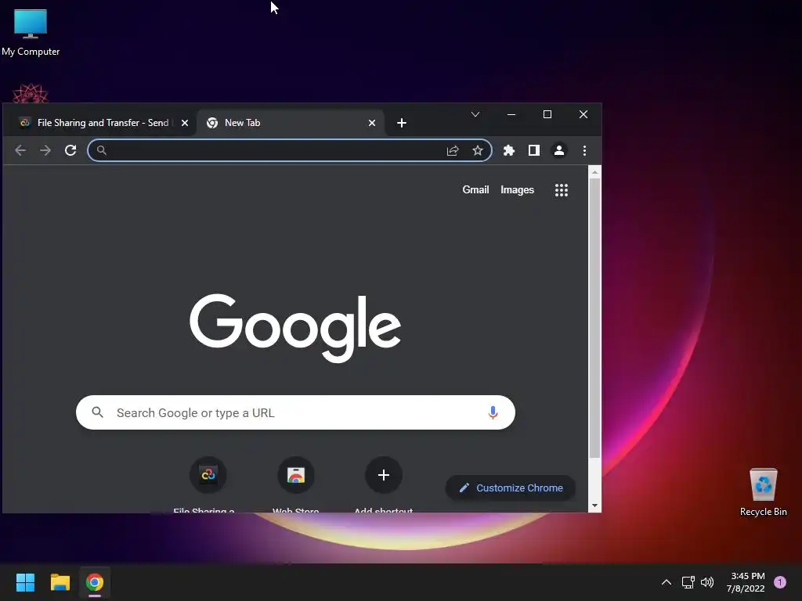This screenshot has height=601, width=802.
Task: Click the Chrome taskbar icon
Action: (x=95, y=582)
